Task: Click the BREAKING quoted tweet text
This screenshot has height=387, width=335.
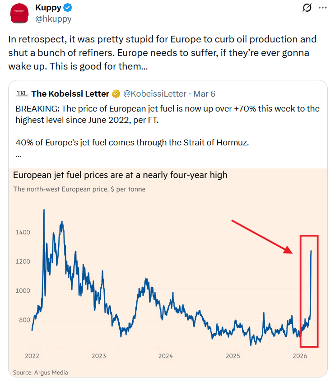Action: (167, 114)
